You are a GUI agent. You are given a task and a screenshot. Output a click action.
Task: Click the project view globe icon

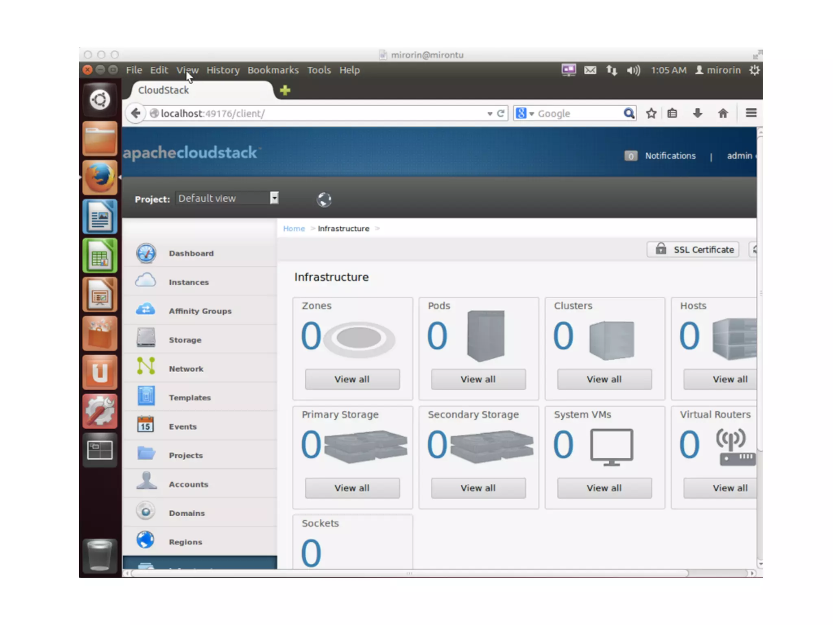pyautogui.click(x=324, y=199)
